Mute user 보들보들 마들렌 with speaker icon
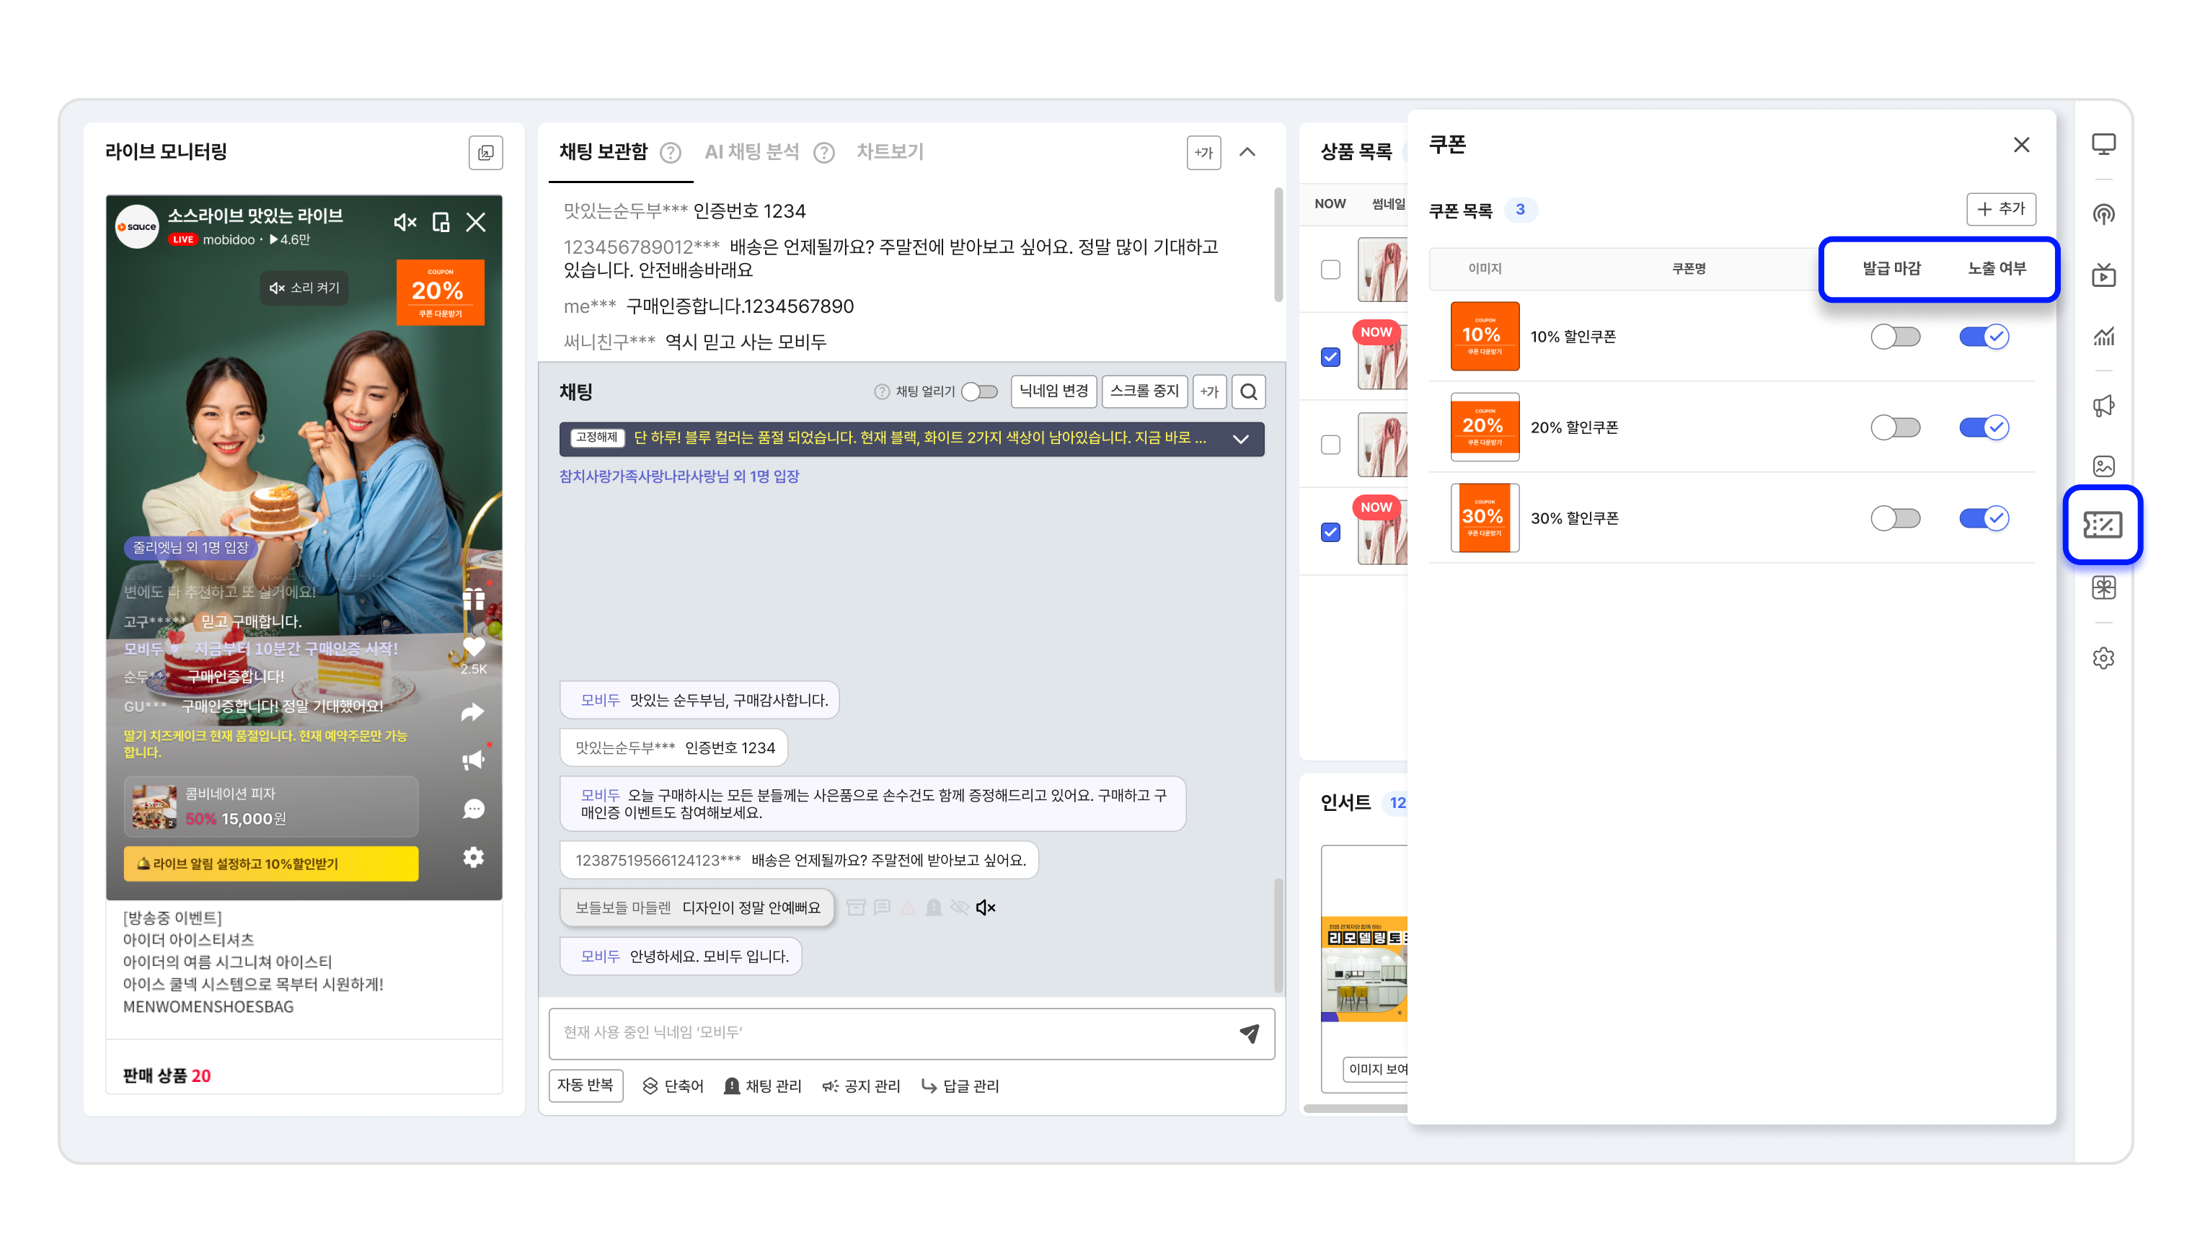Screen dimensions: 2192x1260 click(985, 908)
